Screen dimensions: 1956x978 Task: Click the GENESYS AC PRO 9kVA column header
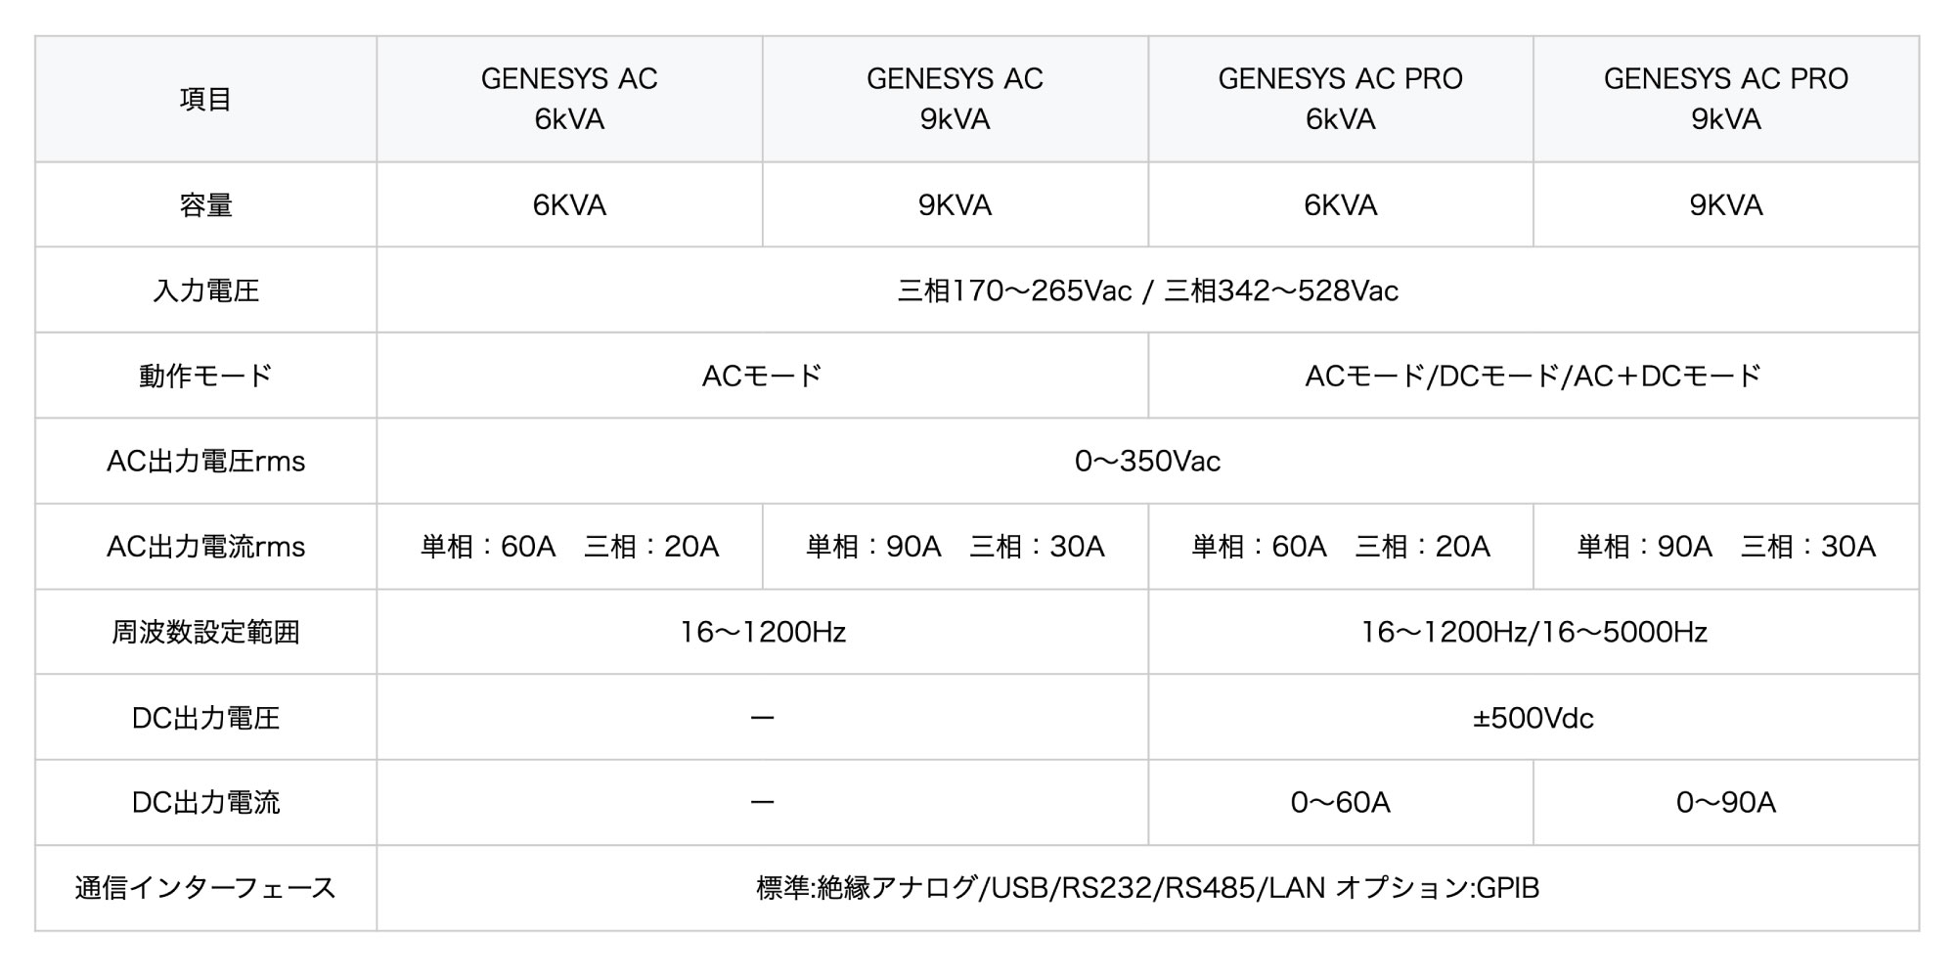click(x=1725, y=99)
